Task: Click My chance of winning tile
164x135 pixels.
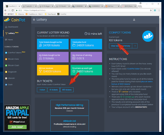Action: [86, 57]
